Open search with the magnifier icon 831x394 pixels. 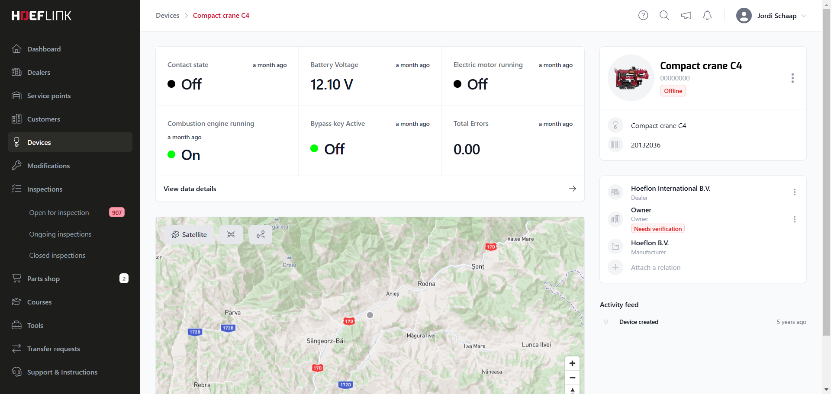[x=664, y=16]
